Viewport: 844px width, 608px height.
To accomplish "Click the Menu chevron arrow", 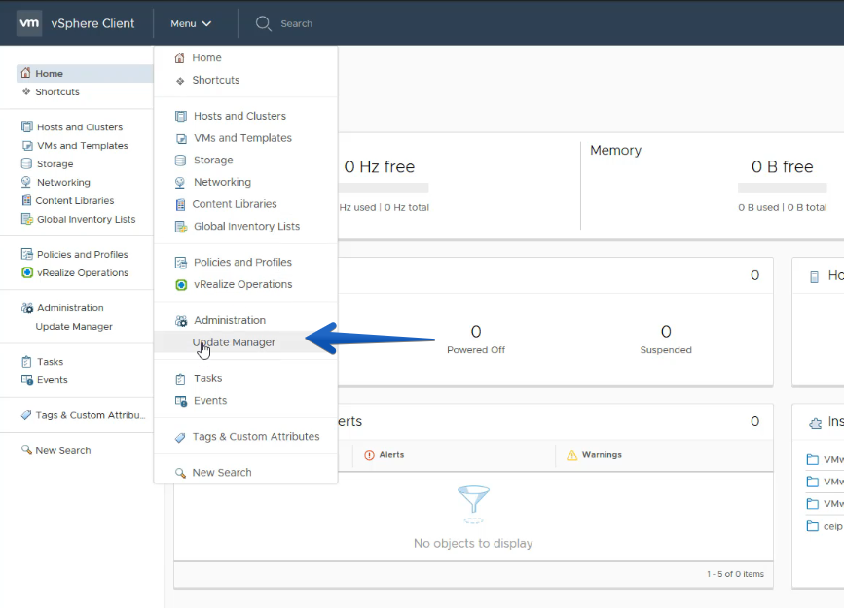I will click(206, 23).
